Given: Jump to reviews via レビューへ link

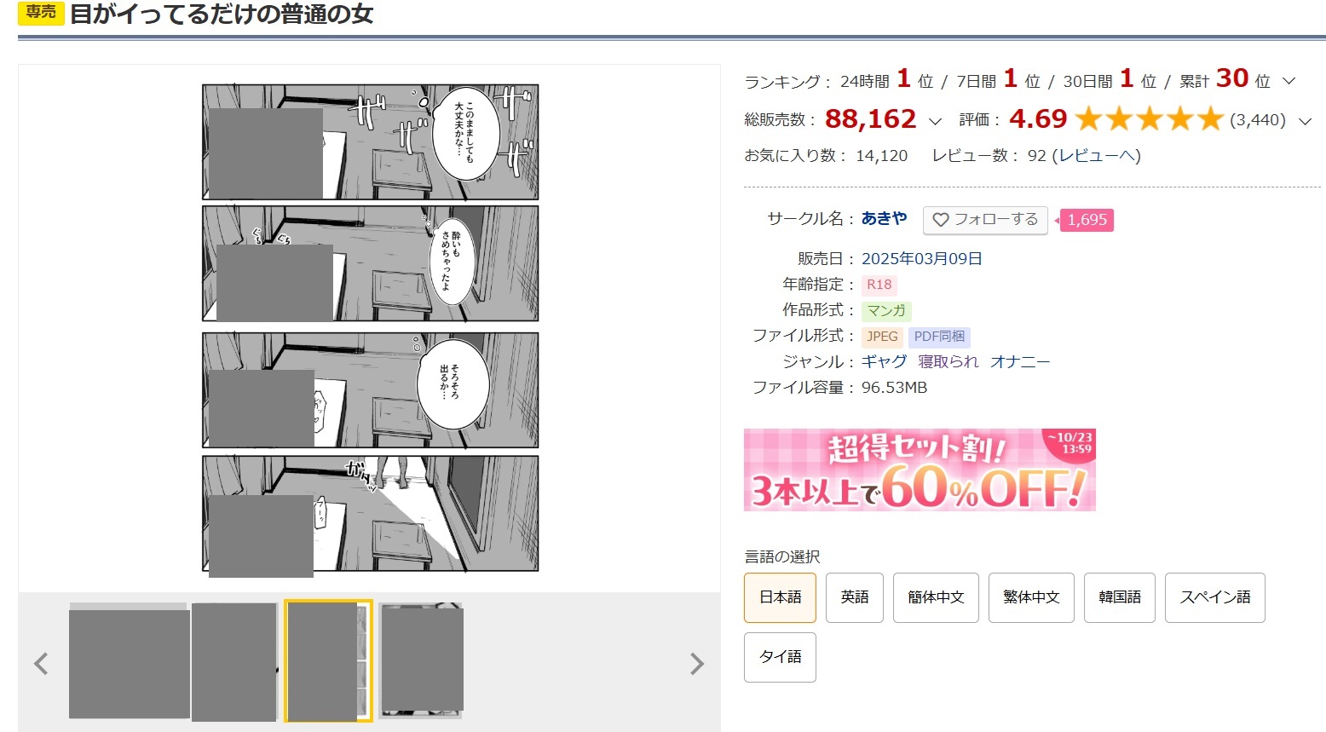Looking at the screenshot, I should pos(1096,155).
